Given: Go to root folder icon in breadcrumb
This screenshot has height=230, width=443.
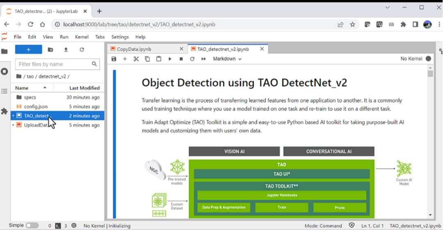Looking at the screenshot, I should tap(18, 76).
